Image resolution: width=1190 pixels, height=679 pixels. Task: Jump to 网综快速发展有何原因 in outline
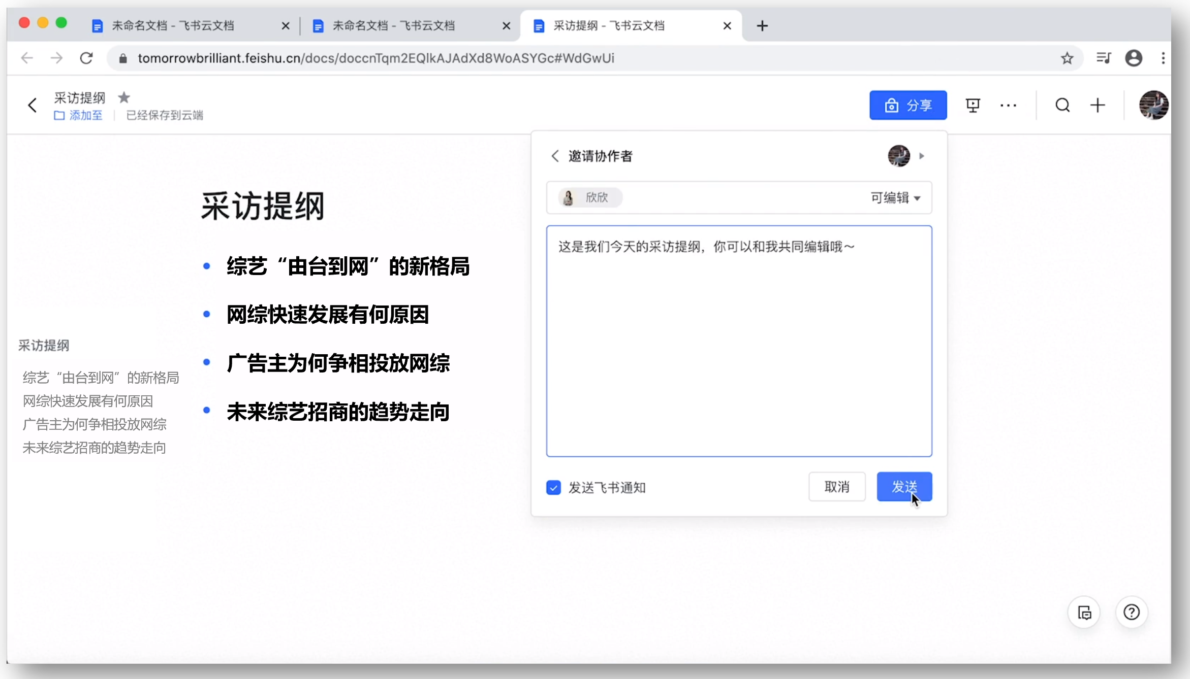click(x=88, y=401)
